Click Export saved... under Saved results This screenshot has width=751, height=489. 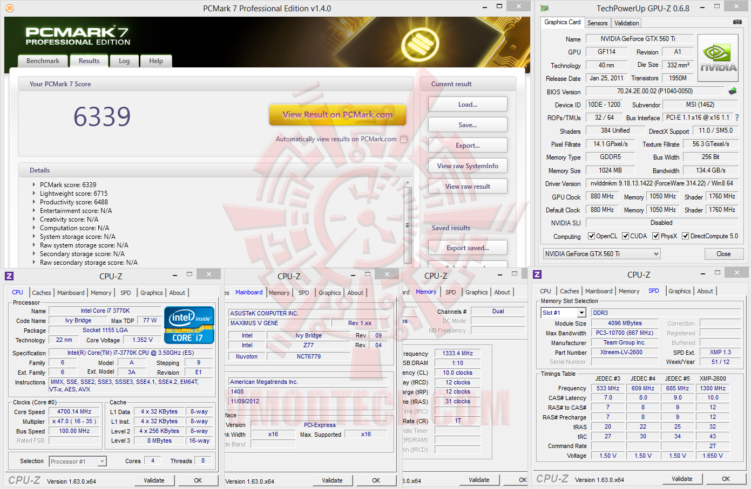(468, 248)
